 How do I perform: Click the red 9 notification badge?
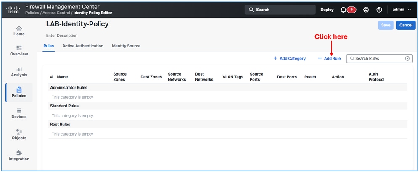pyautogui.click(x=351, y=10)
